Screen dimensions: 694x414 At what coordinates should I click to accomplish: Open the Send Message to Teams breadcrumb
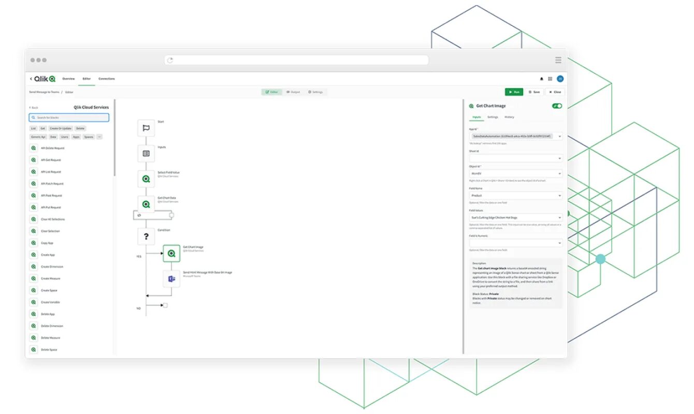pyautogui.click(x=44, y=92)
